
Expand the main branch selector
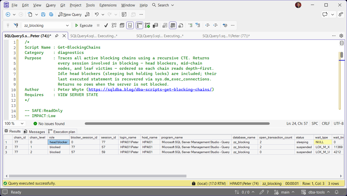pos(284,192)
